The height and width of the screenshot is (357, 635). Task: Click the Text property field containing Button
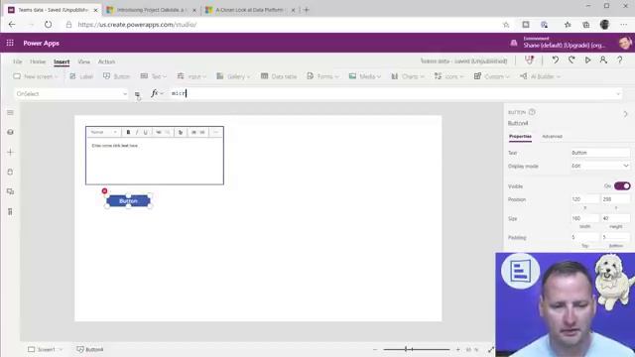point(600,153)
